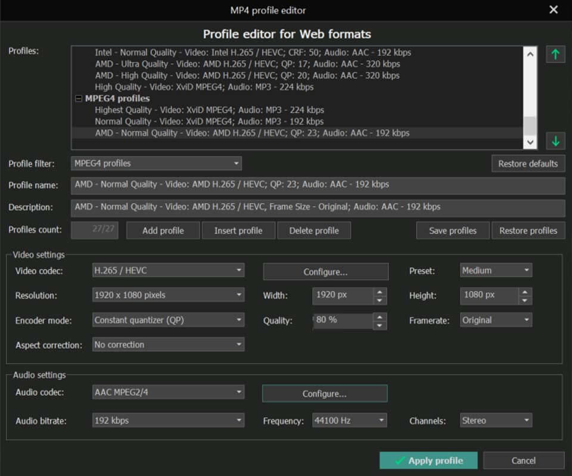Select High Quality XviD 224 kbps profile
Viewport: 572px width, 476px height.
pos(204,87)
